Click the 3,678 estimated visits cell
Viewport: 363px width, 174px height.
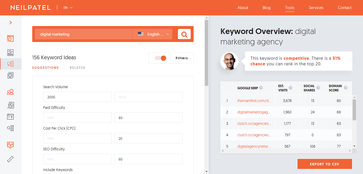pos(287,101)
